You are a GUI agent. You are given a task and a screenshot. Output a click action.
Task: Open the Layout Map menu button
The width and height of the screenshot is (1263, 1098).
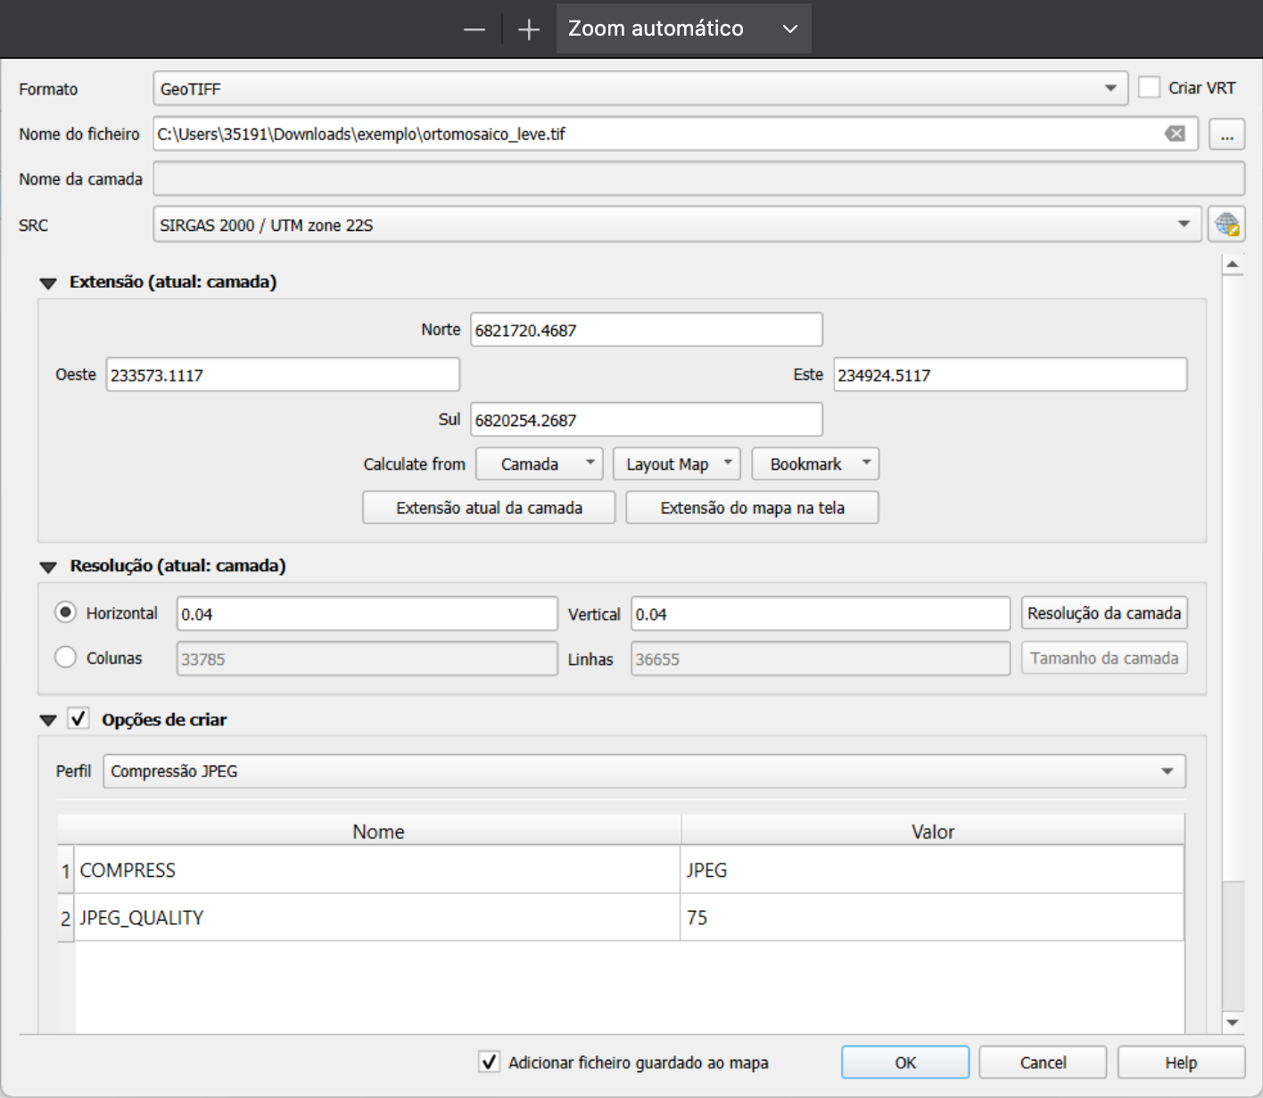click(676, 464)
